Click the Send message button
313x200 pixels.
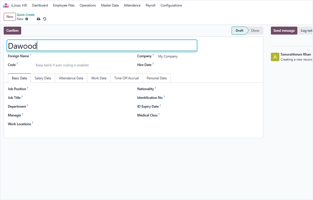[x=284, y=31]
